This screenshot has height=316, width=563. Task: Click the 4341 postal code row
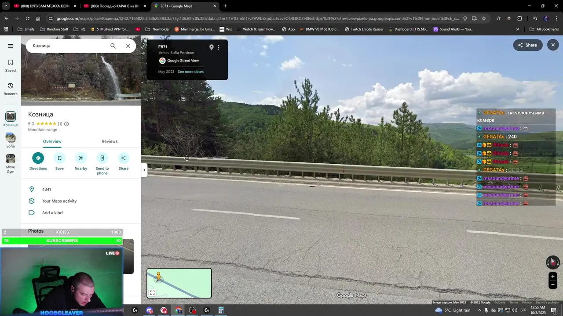coord(81,190)
